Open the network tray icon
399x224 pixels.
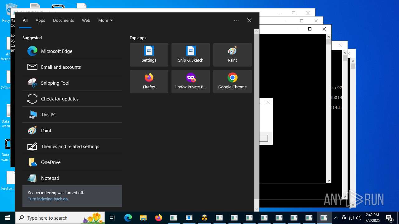point(351,218)
